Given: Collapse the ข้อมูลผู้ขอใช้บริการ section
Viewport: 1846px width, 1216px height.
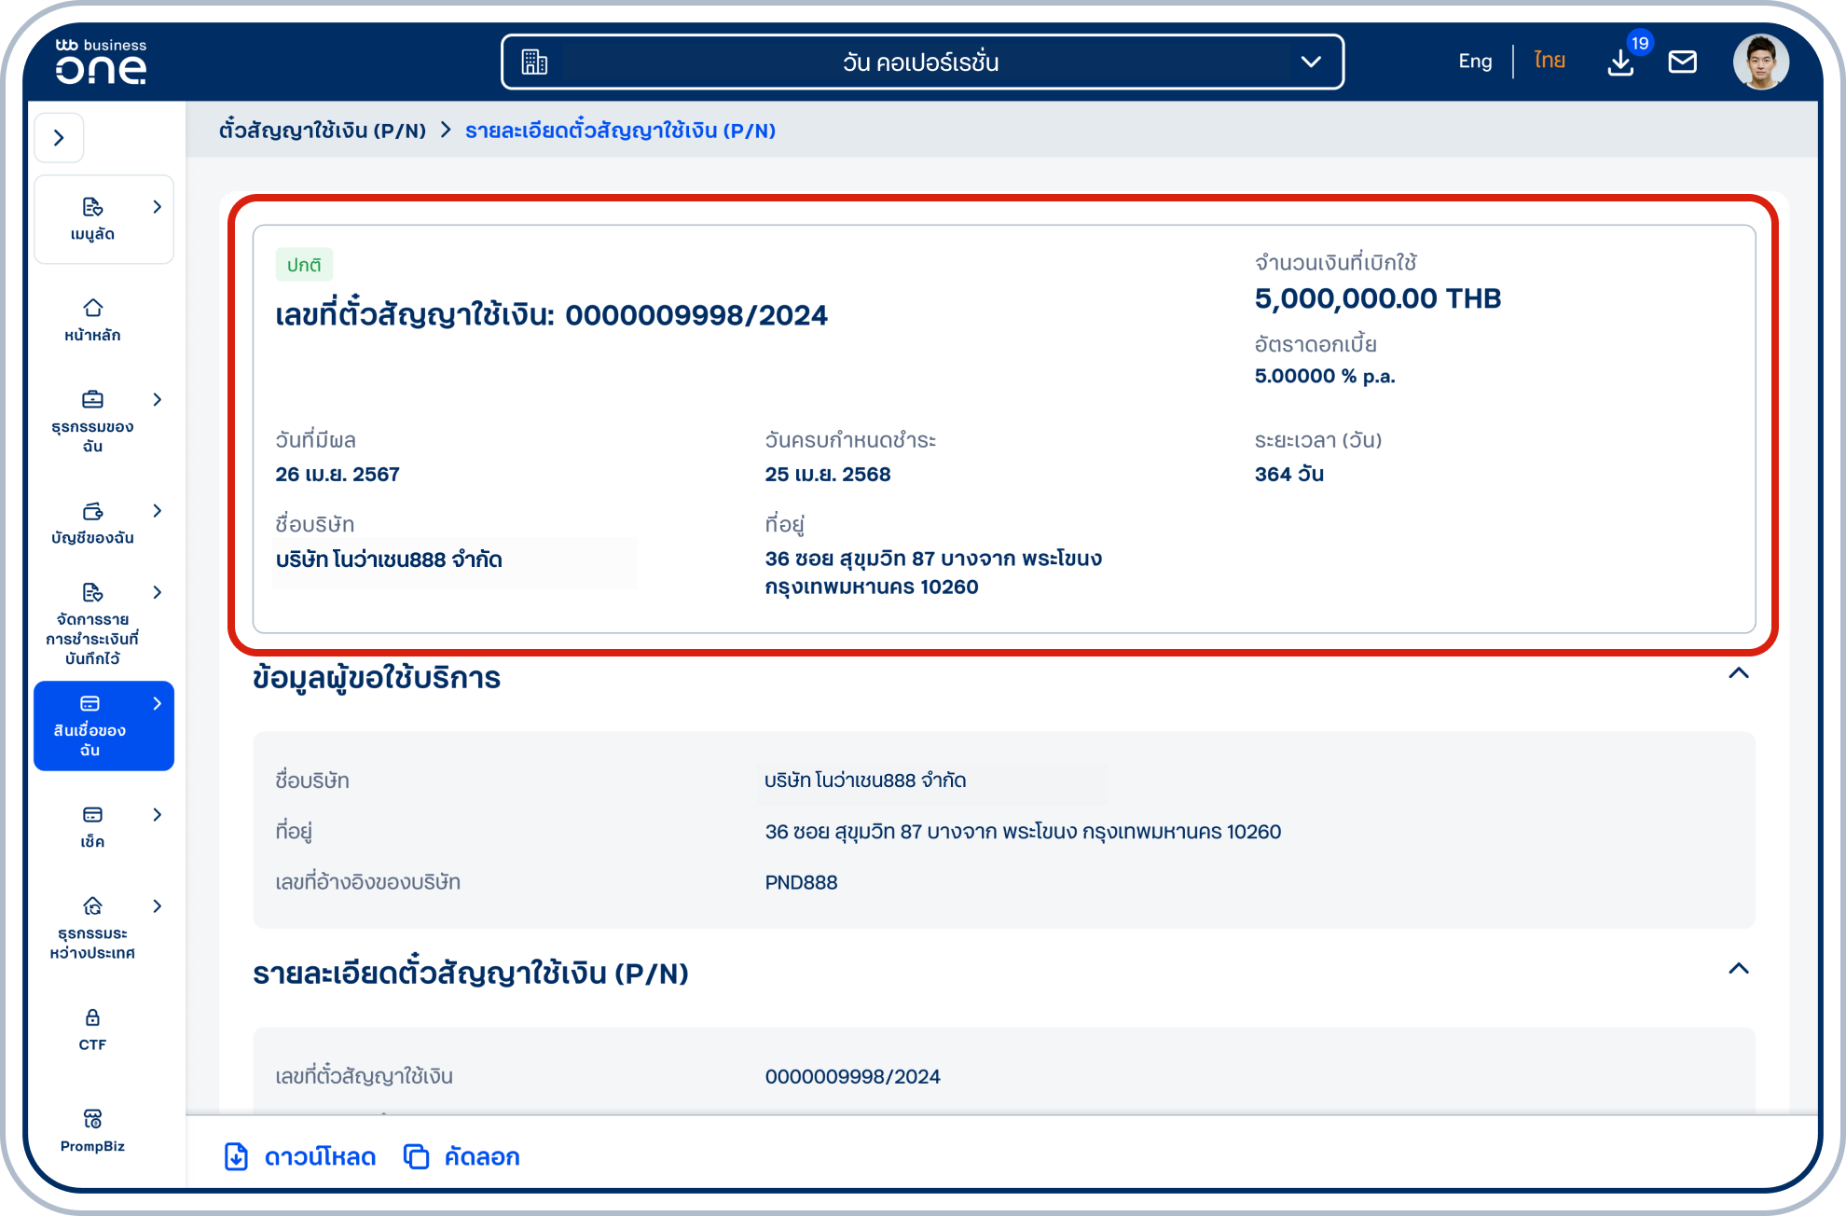Looking at the screenshot, I should [x=1738, y=674].
